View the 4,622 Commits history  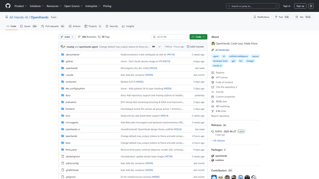pos(195,47)
